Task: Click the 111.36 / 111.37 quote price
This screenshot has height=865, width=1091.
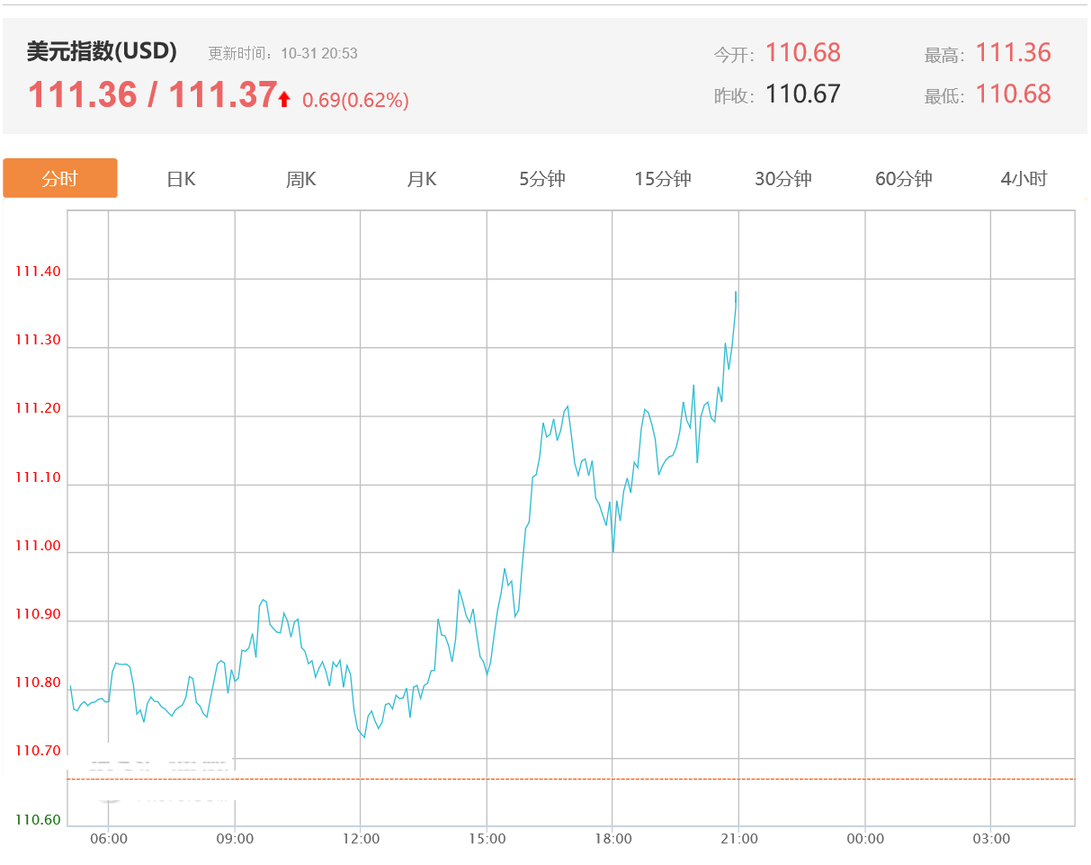Action: pos(152,94)
